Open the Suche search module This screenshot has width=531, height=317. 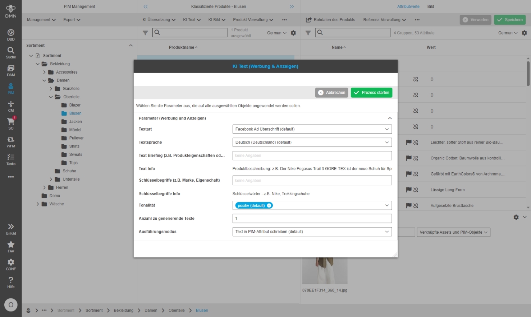pos(11,53)
